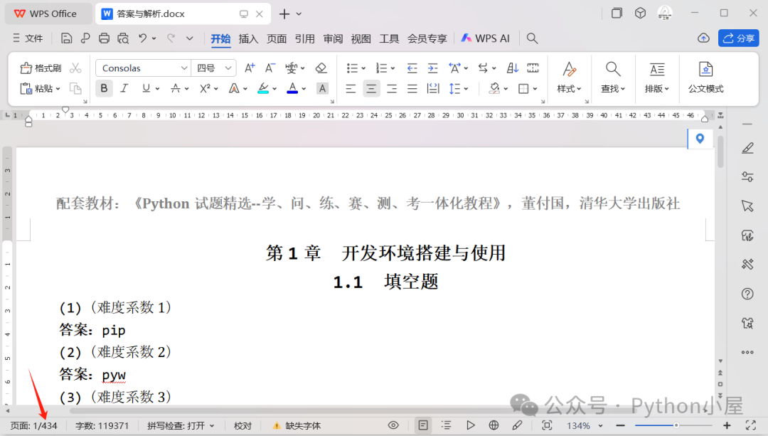Screen dimensions: 768x436
Task: Click the Align left icon
Action: (351, 89)
